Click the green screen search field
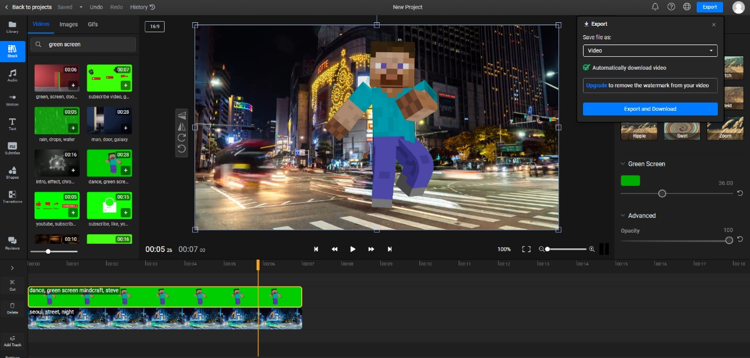Screen dimensions: 750x358 pos(83,45)
